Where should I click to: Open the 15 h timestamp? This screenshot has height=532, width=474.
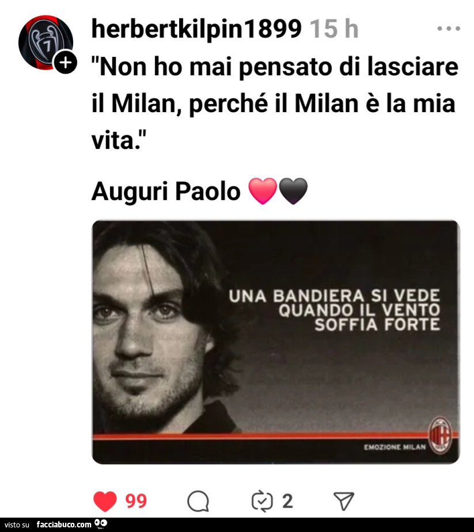pyautogui.click(x=335, y=29)
